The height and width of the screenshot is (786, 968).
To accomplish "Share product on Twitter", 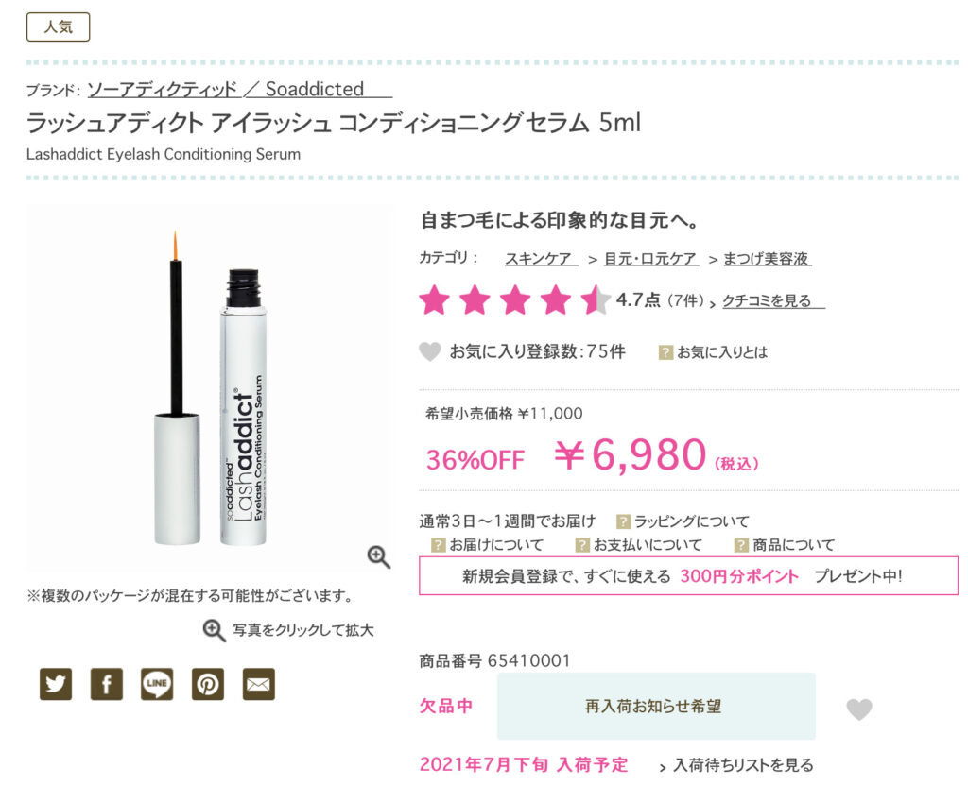I will pyautogui.click(x=56, y=684).
